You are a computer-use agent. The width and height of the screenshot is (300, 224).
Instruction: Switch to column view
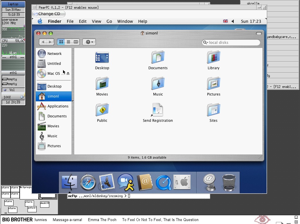click(x=76, y=42)
